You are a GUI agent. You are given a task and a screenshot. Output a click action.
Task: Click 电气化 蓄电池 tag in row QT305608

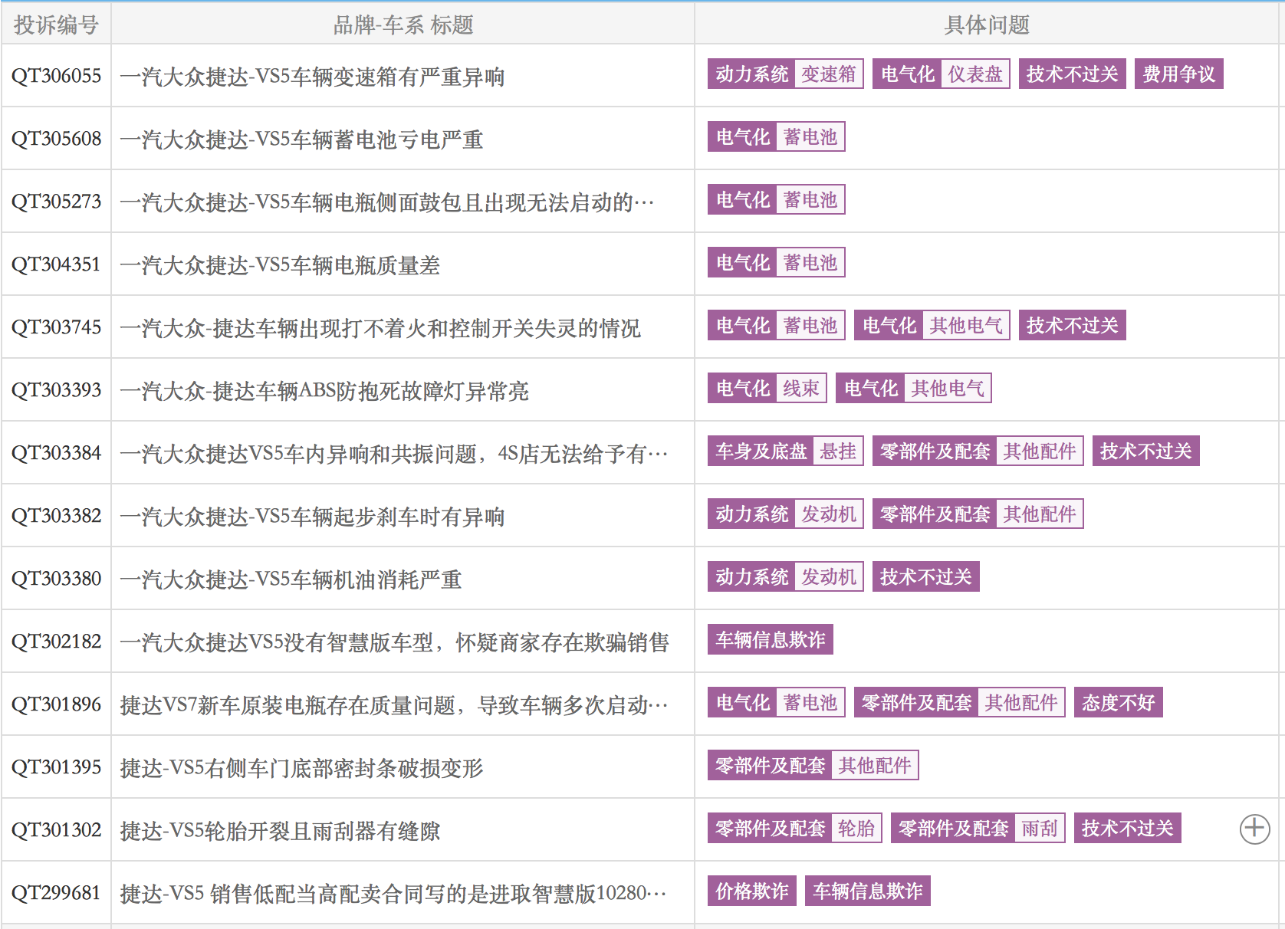777,137
